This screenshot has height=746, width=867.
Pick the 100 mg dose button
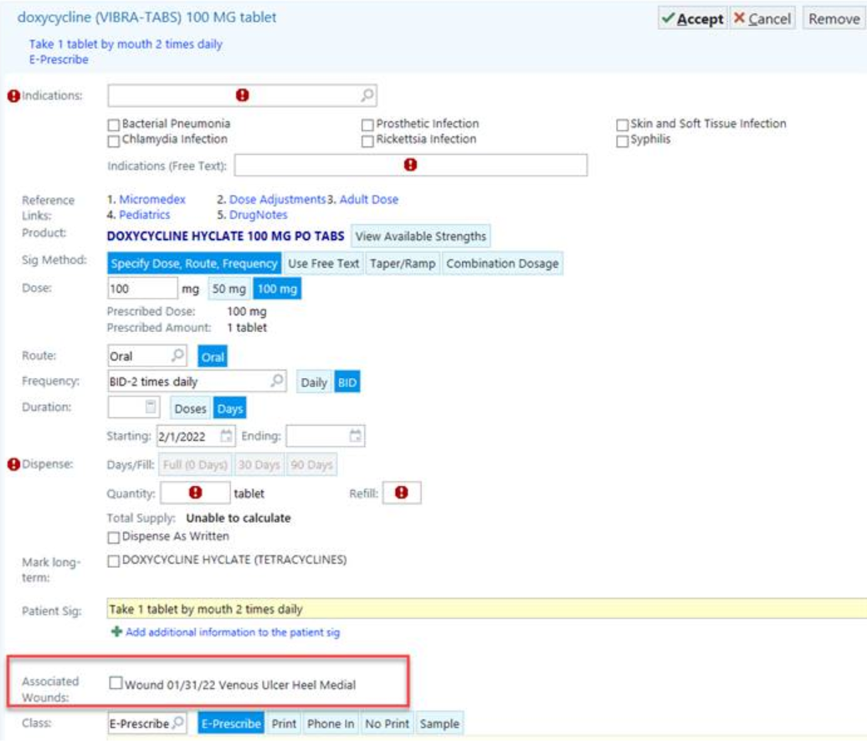277,289
